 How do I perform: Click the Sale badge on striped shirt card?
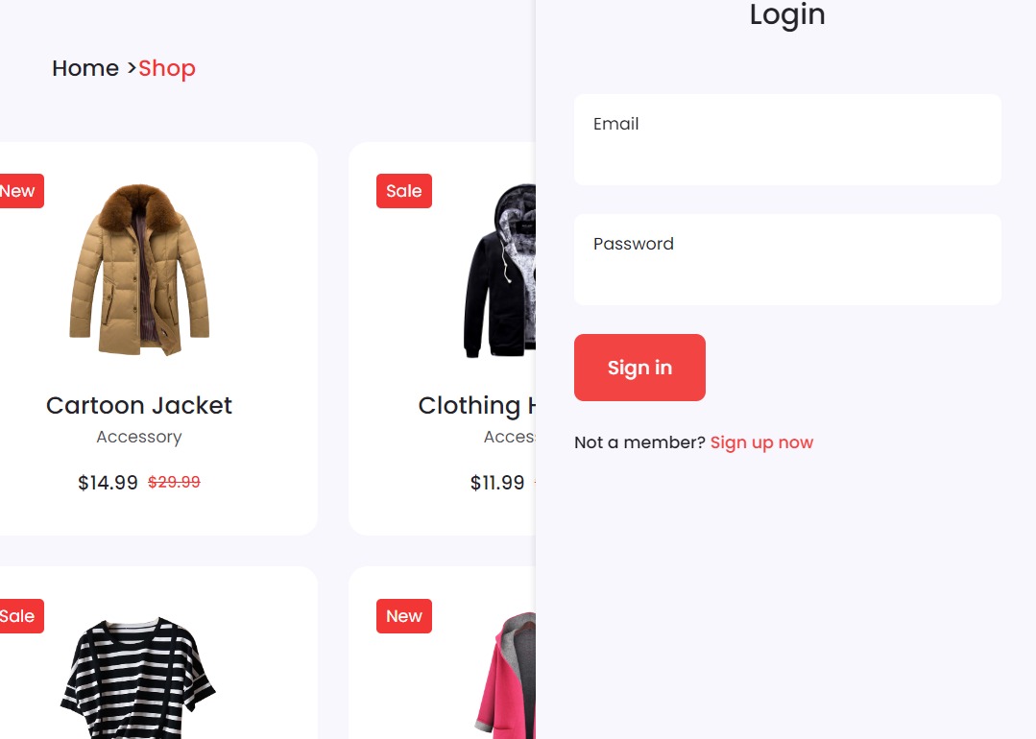pos(20,616)
